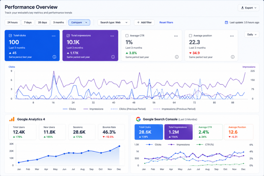Viewport: 264px width, 176px height.
Task: Select the 7 days range tab
Action: (28, 22)
